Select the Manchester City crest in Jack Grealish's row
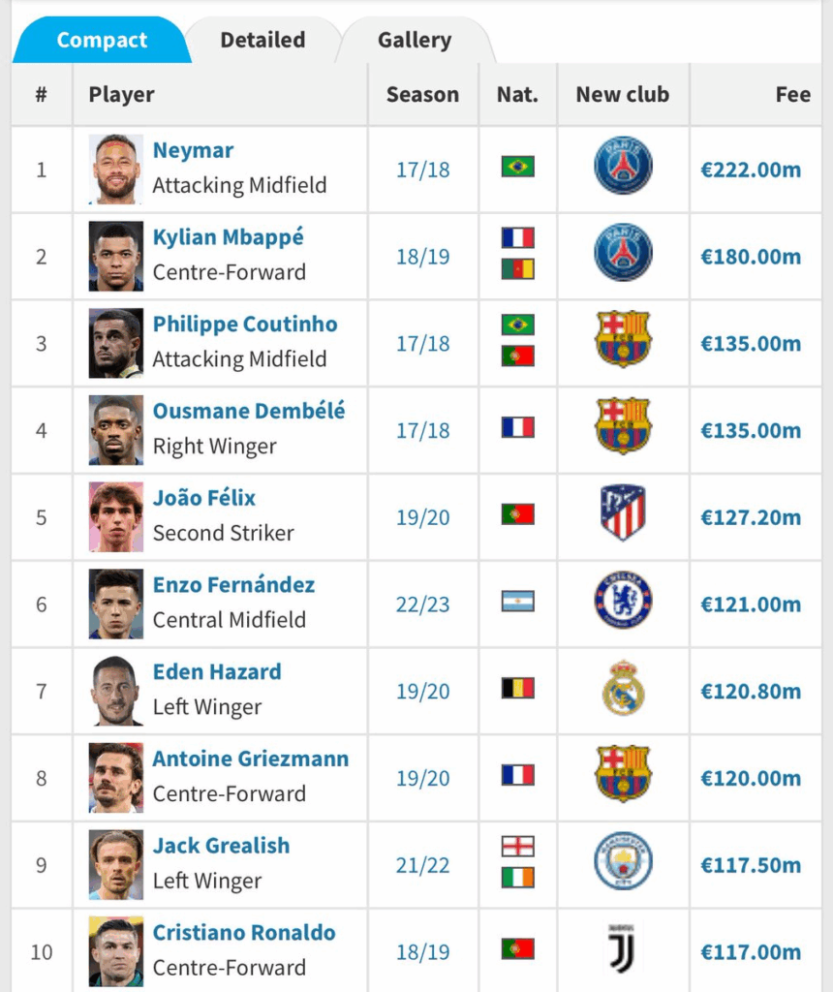This screenshot has height=992, width=833. click(623, 861)
